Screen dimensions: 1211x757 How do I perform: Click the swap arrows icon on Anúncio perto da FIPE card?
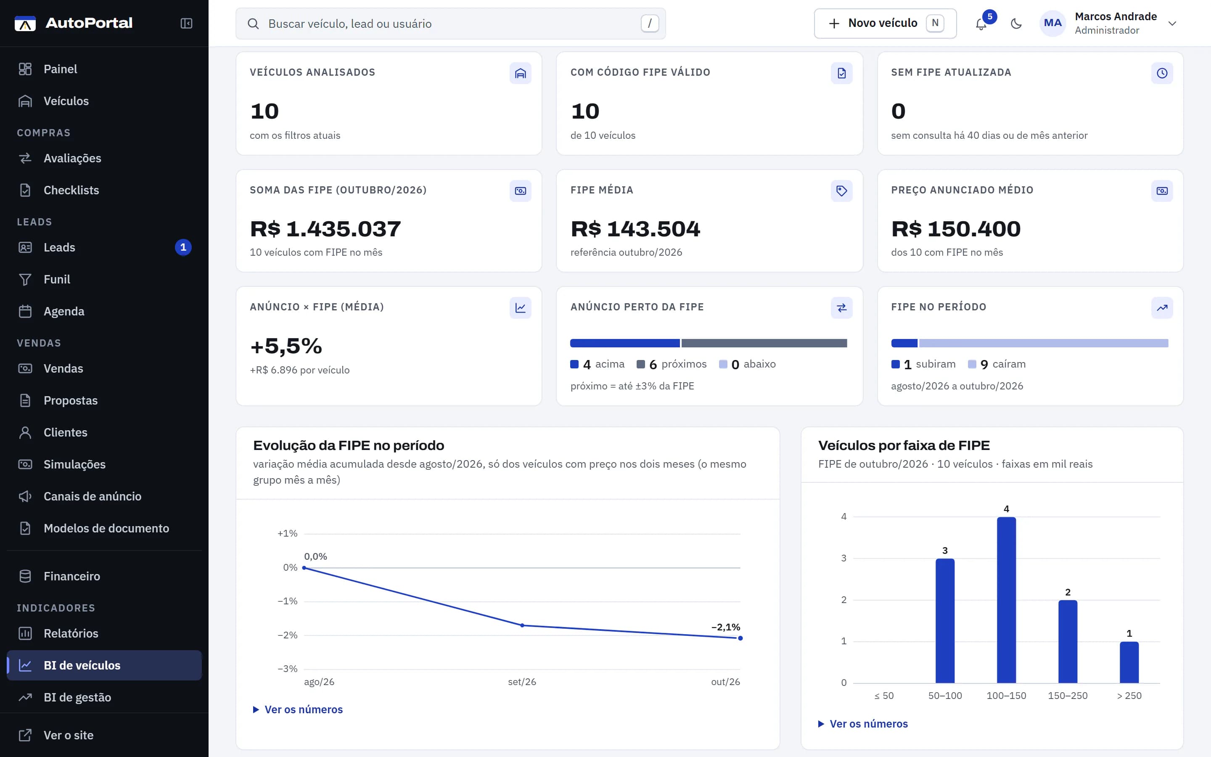point(842,308)
